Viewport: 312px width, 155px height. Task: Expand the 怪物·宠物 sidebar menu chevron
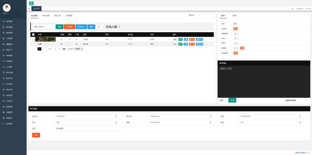[x=24, y=72]
